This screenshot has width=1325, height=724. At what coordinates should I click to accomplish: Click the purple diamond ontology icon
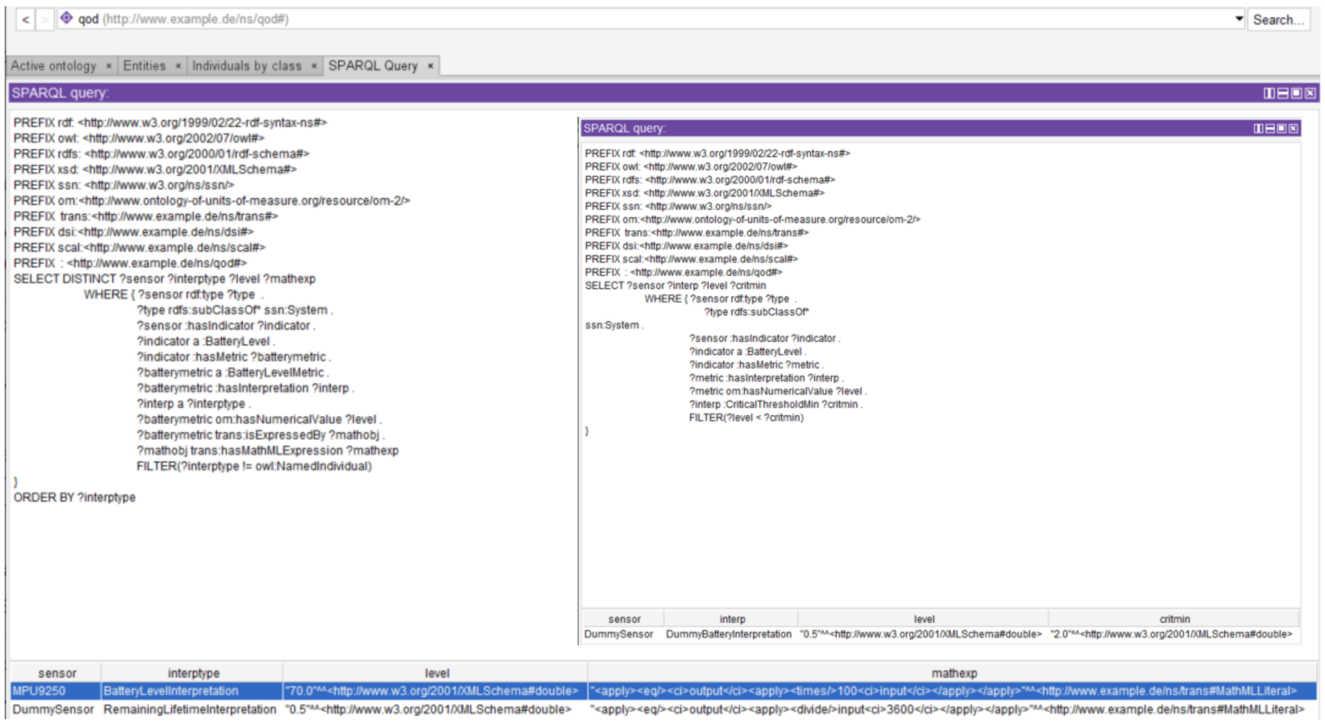point(66,19)
